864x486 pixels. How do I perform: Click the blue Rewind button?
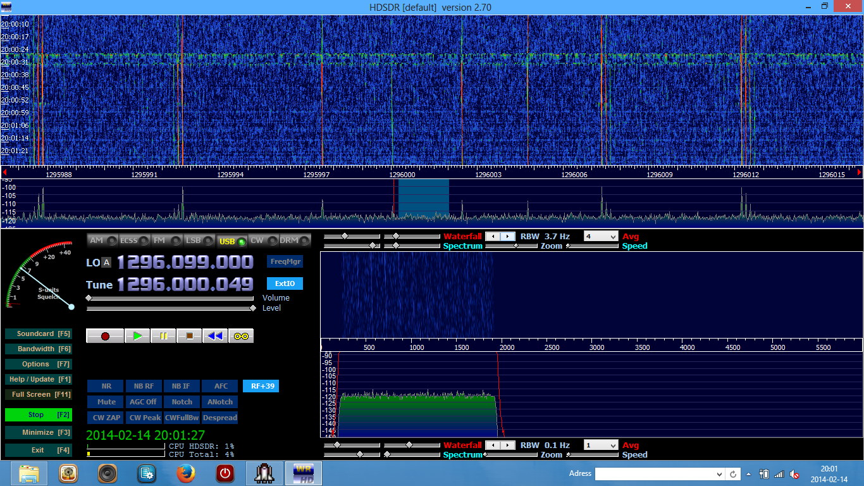tap(215, 336)
